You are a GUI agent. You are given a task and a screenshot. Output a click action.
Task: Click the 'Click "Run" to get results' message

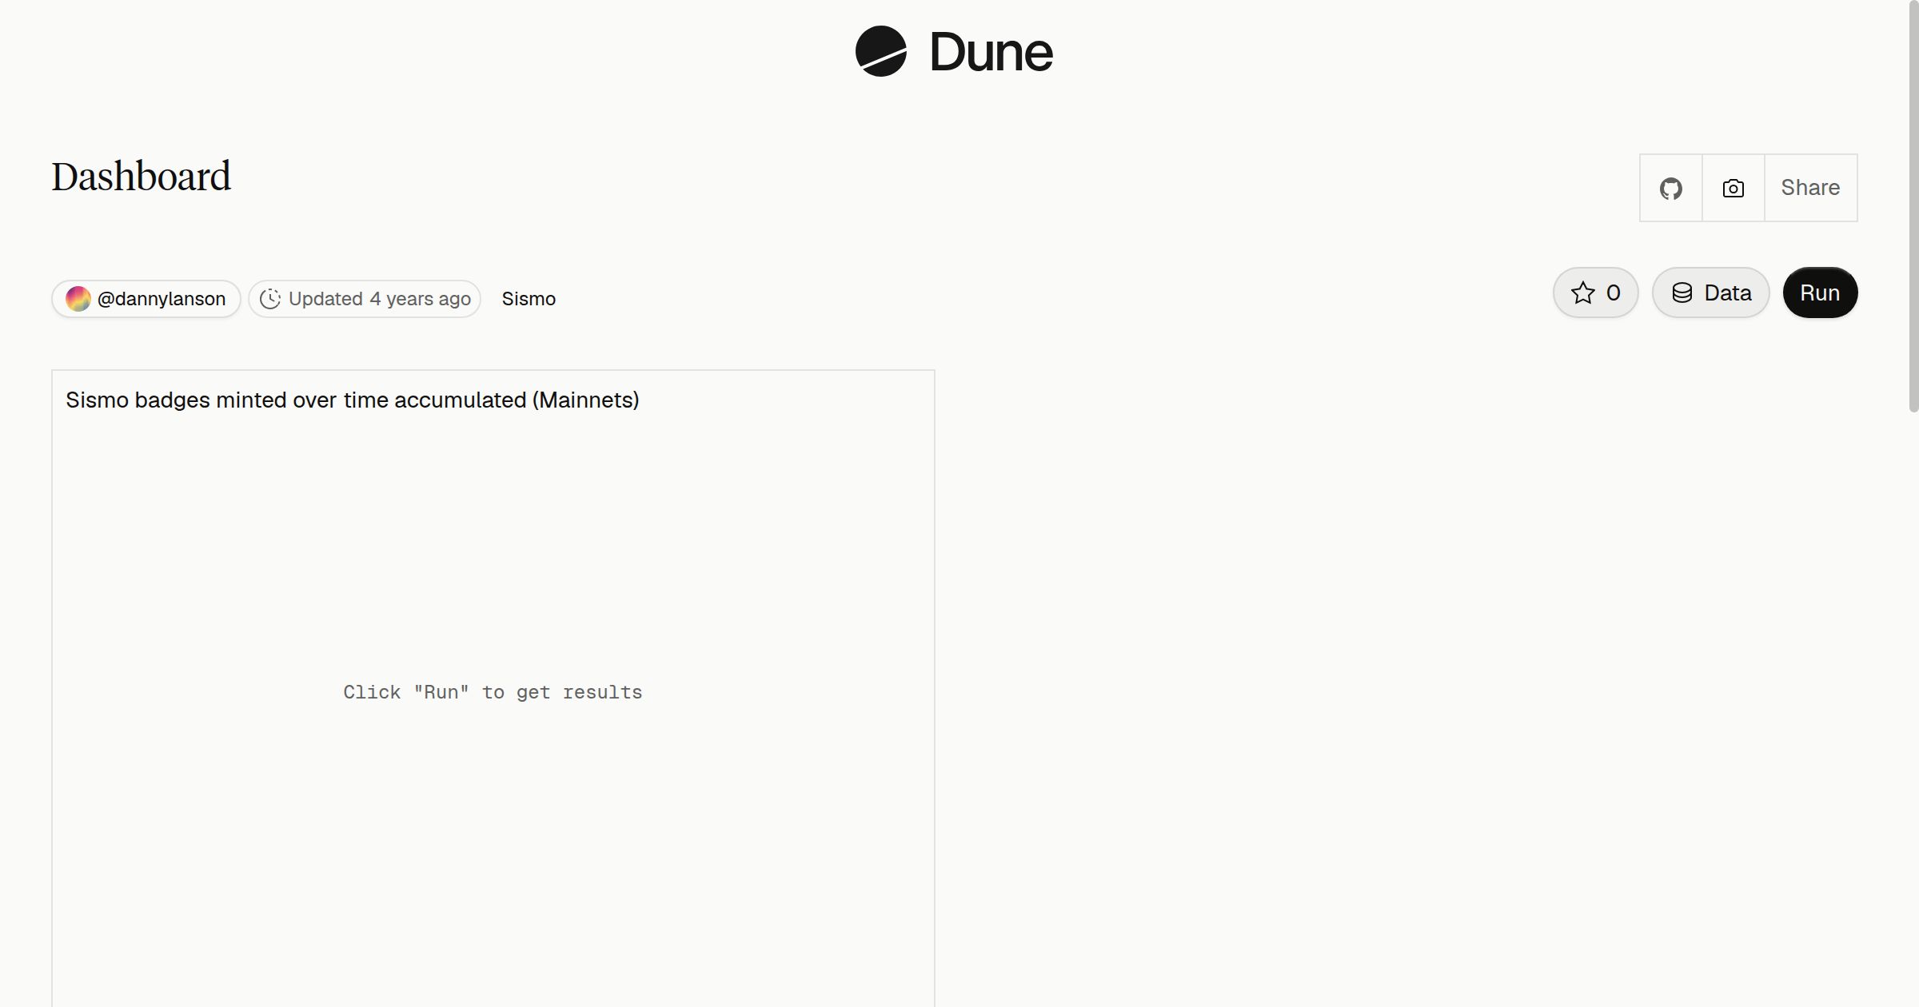[x=493, y=692]
